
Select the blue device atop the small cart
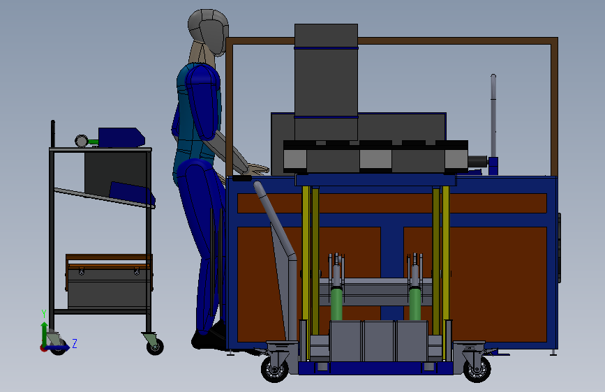pos(121,137)
